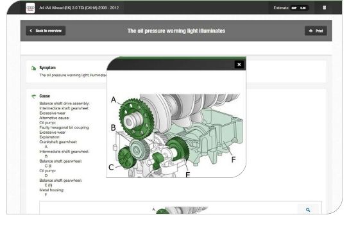This screenshot has height=233, width=349.
Task: Click the Cause section arrow icon
Action: click(33, 96)
